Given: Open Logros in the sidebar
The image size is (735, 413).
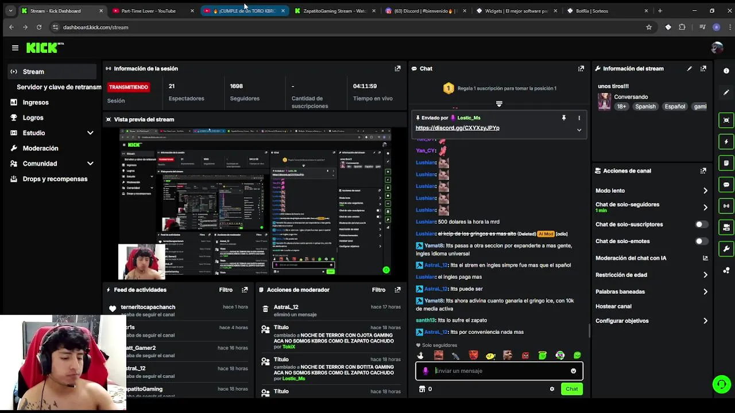Looking at the screenshot, I should [33, 118].
